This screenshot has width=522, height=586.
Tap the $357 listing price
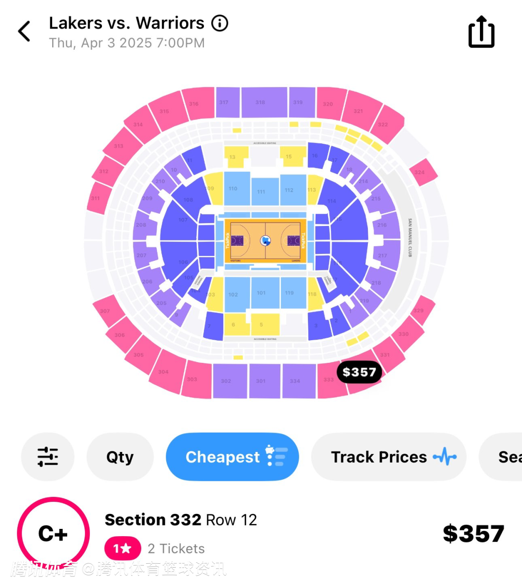click(473, 534)
